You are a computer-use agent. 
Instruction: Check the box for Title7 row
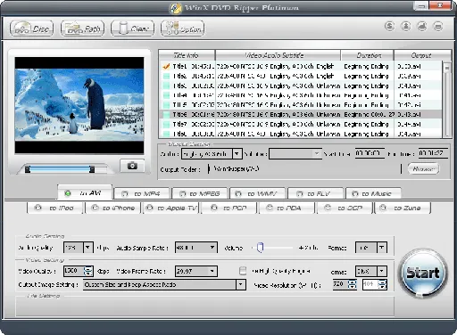point(166,124)
